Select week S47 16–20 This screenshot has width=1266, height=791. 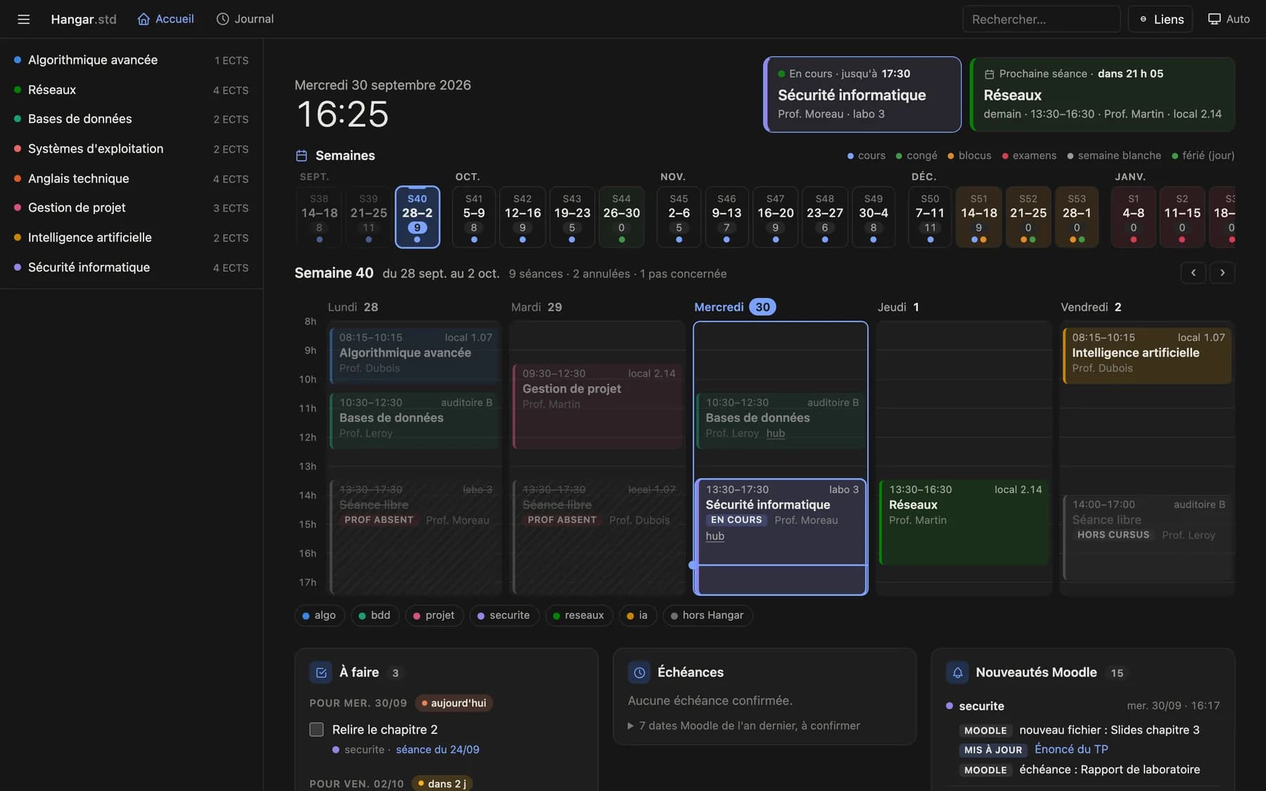click(x=775, y=217)
